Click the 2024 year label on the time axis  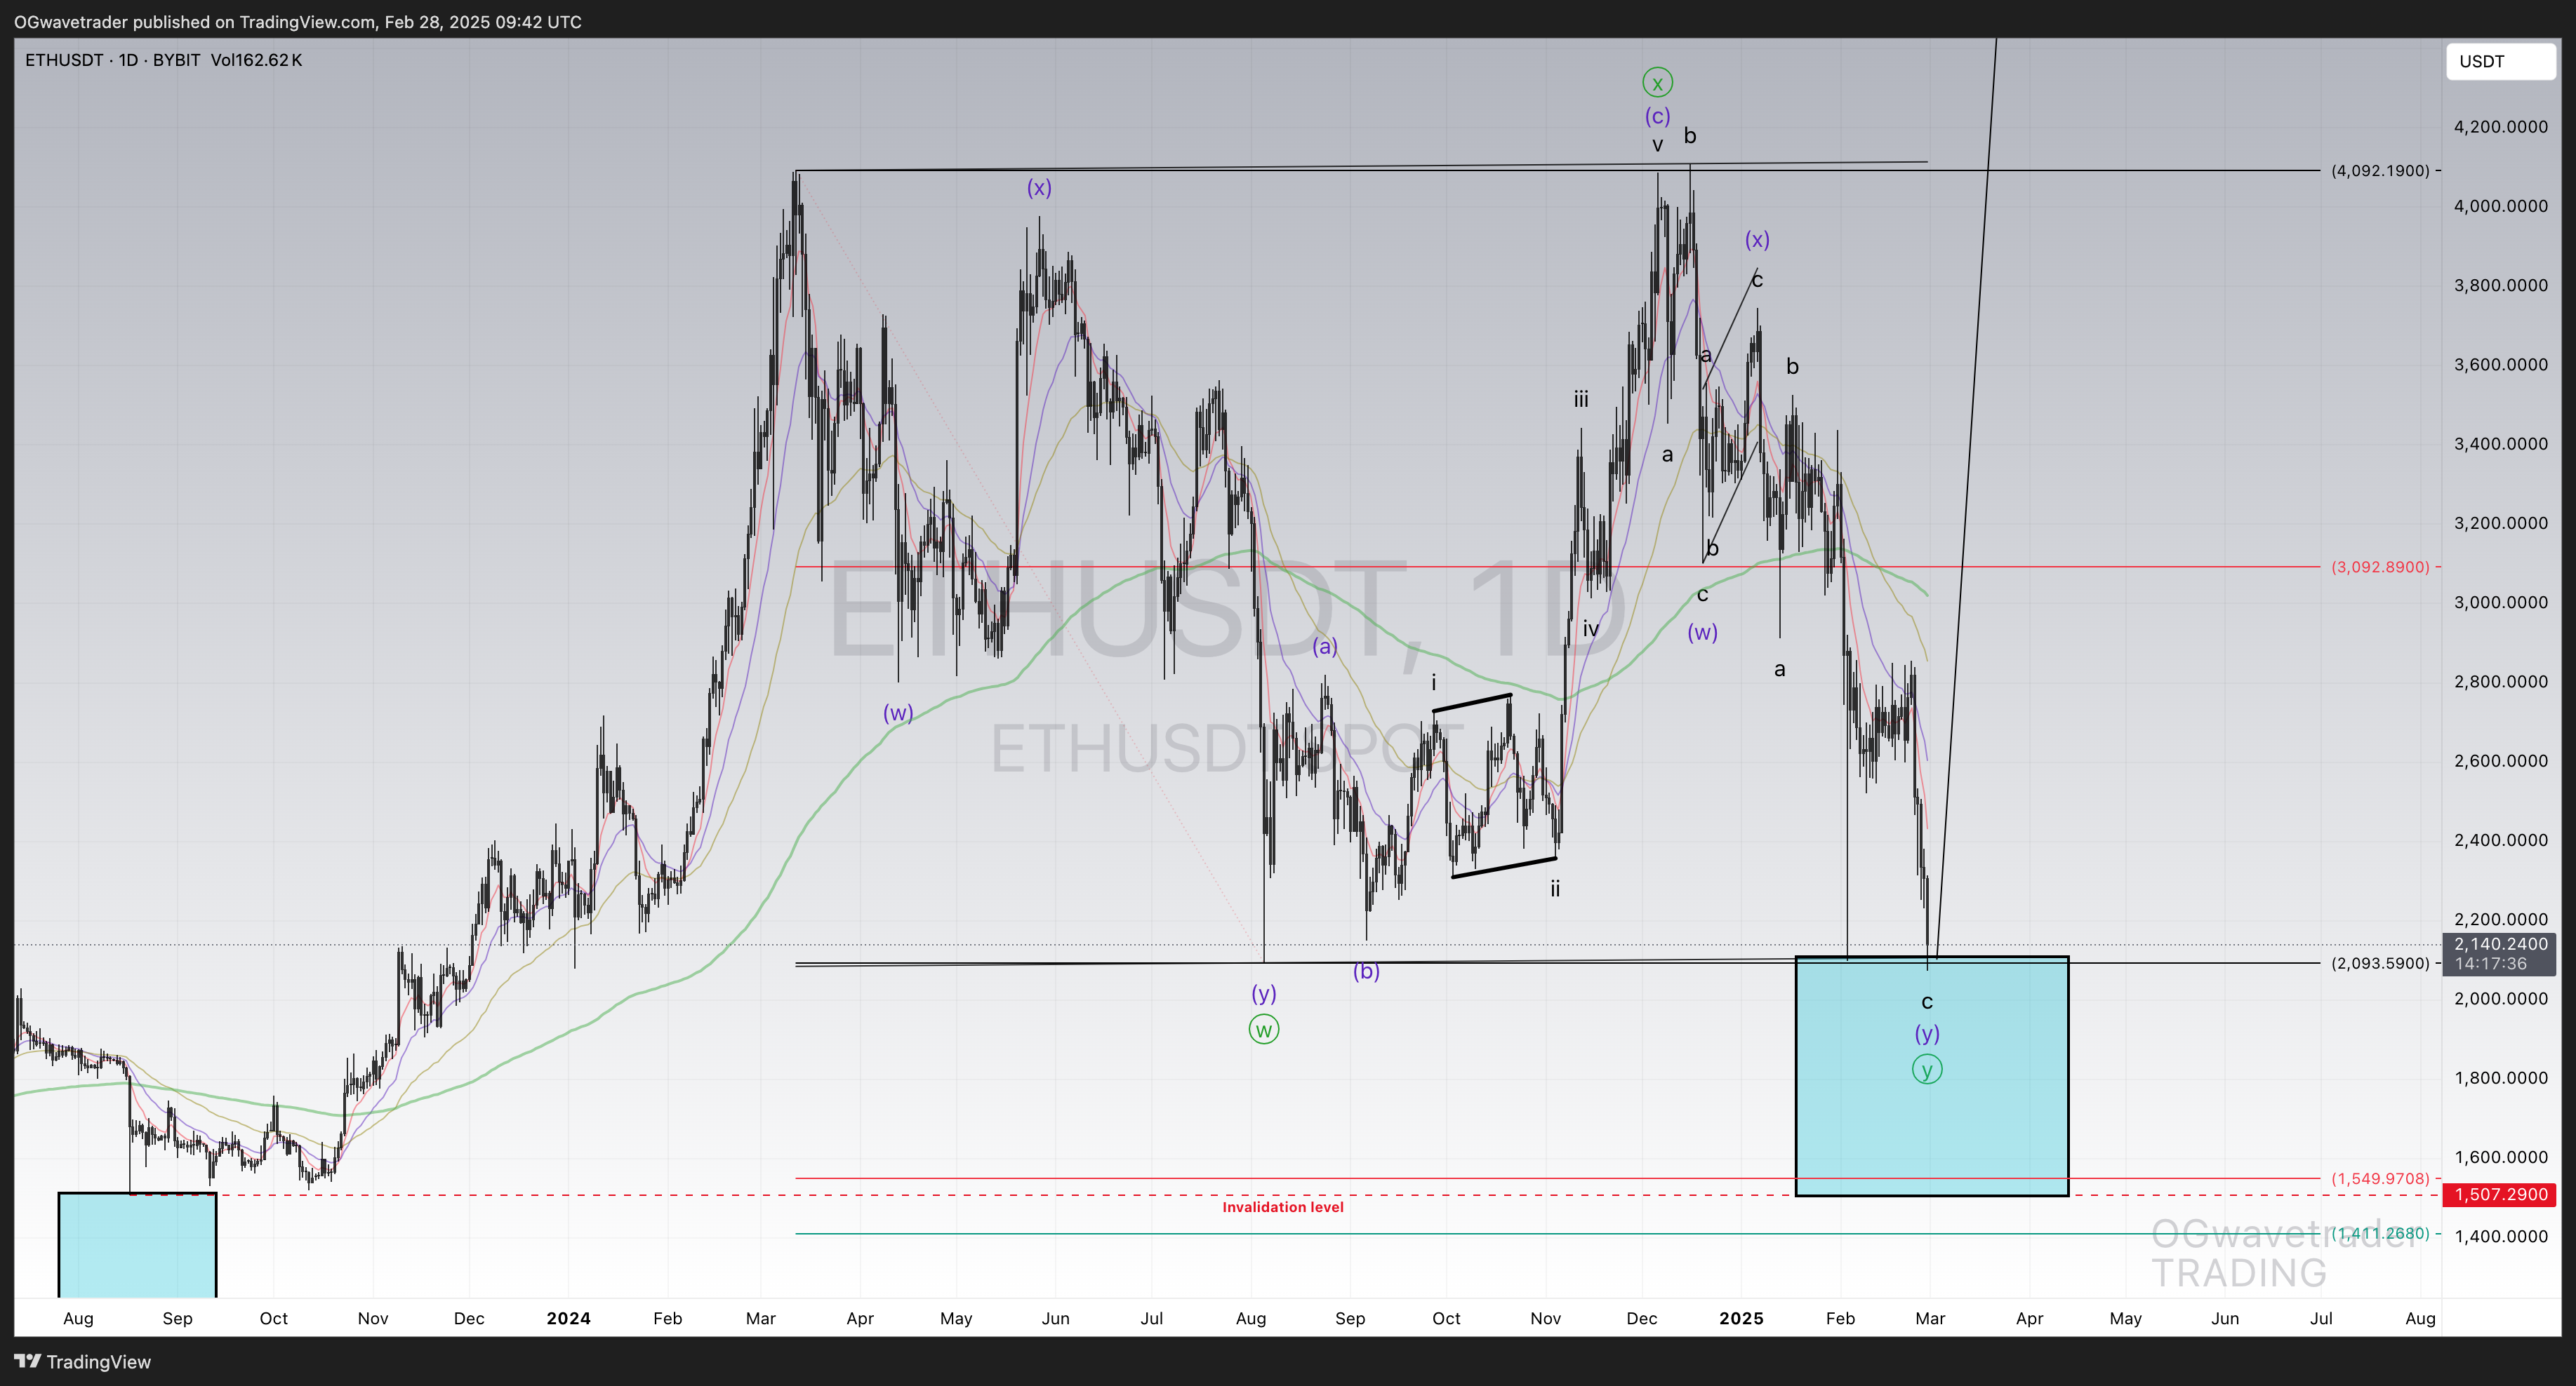point(568,1318)
